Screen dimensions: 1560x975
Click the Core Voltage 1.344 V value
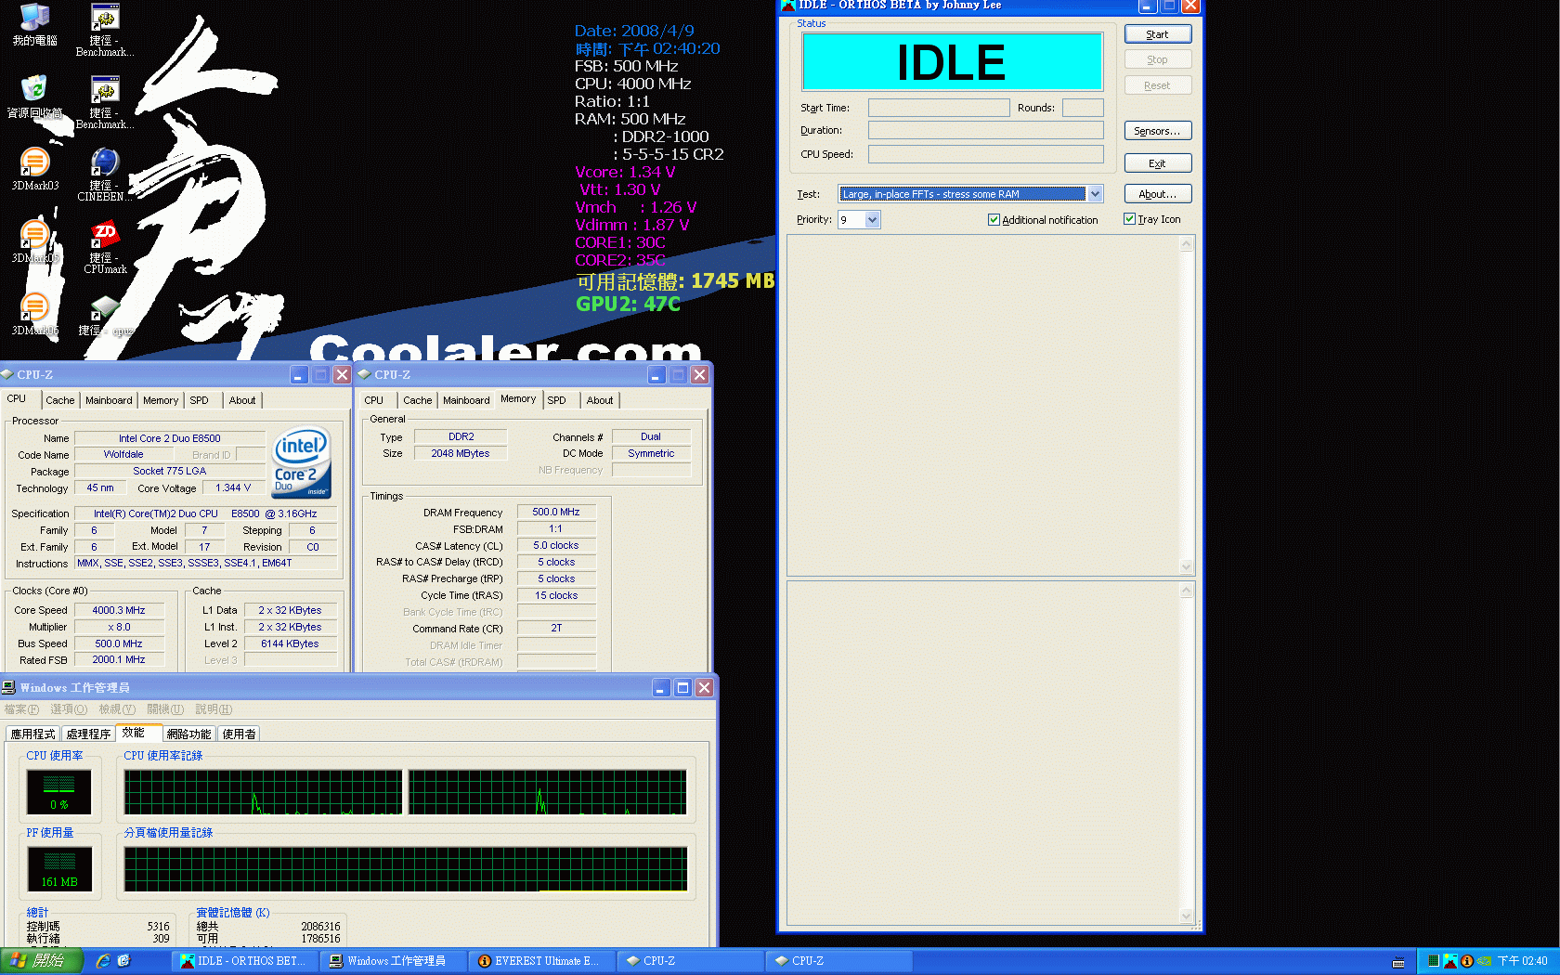point(233,487)
